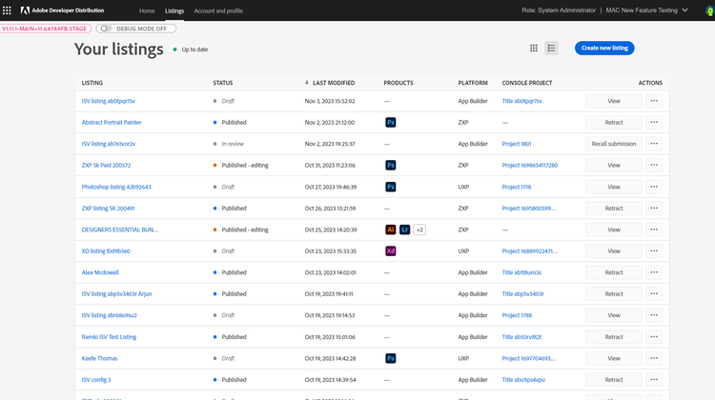Expand the +2 additional products badge
The image size is (715, 400).
point(419,230)
